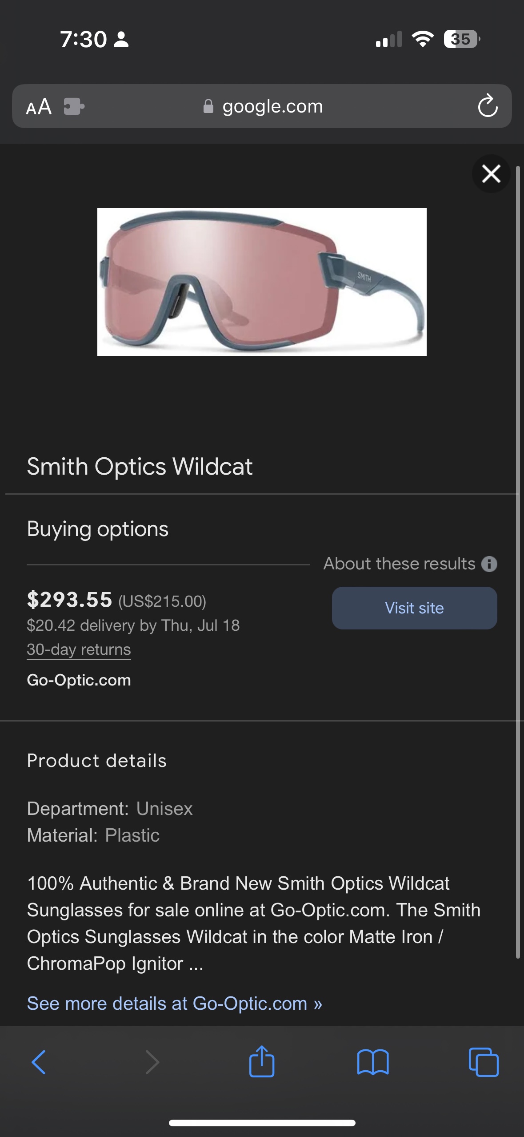The width and height of the screenshot is (524, 1137).
Task: Reload the page with refresh icon
Action: click(487, 106)
